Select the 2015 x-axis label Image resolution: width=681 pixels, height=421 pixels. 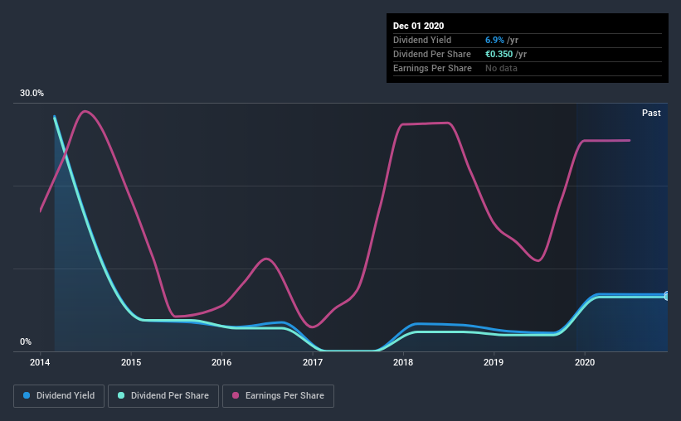(x=131, y=362)
